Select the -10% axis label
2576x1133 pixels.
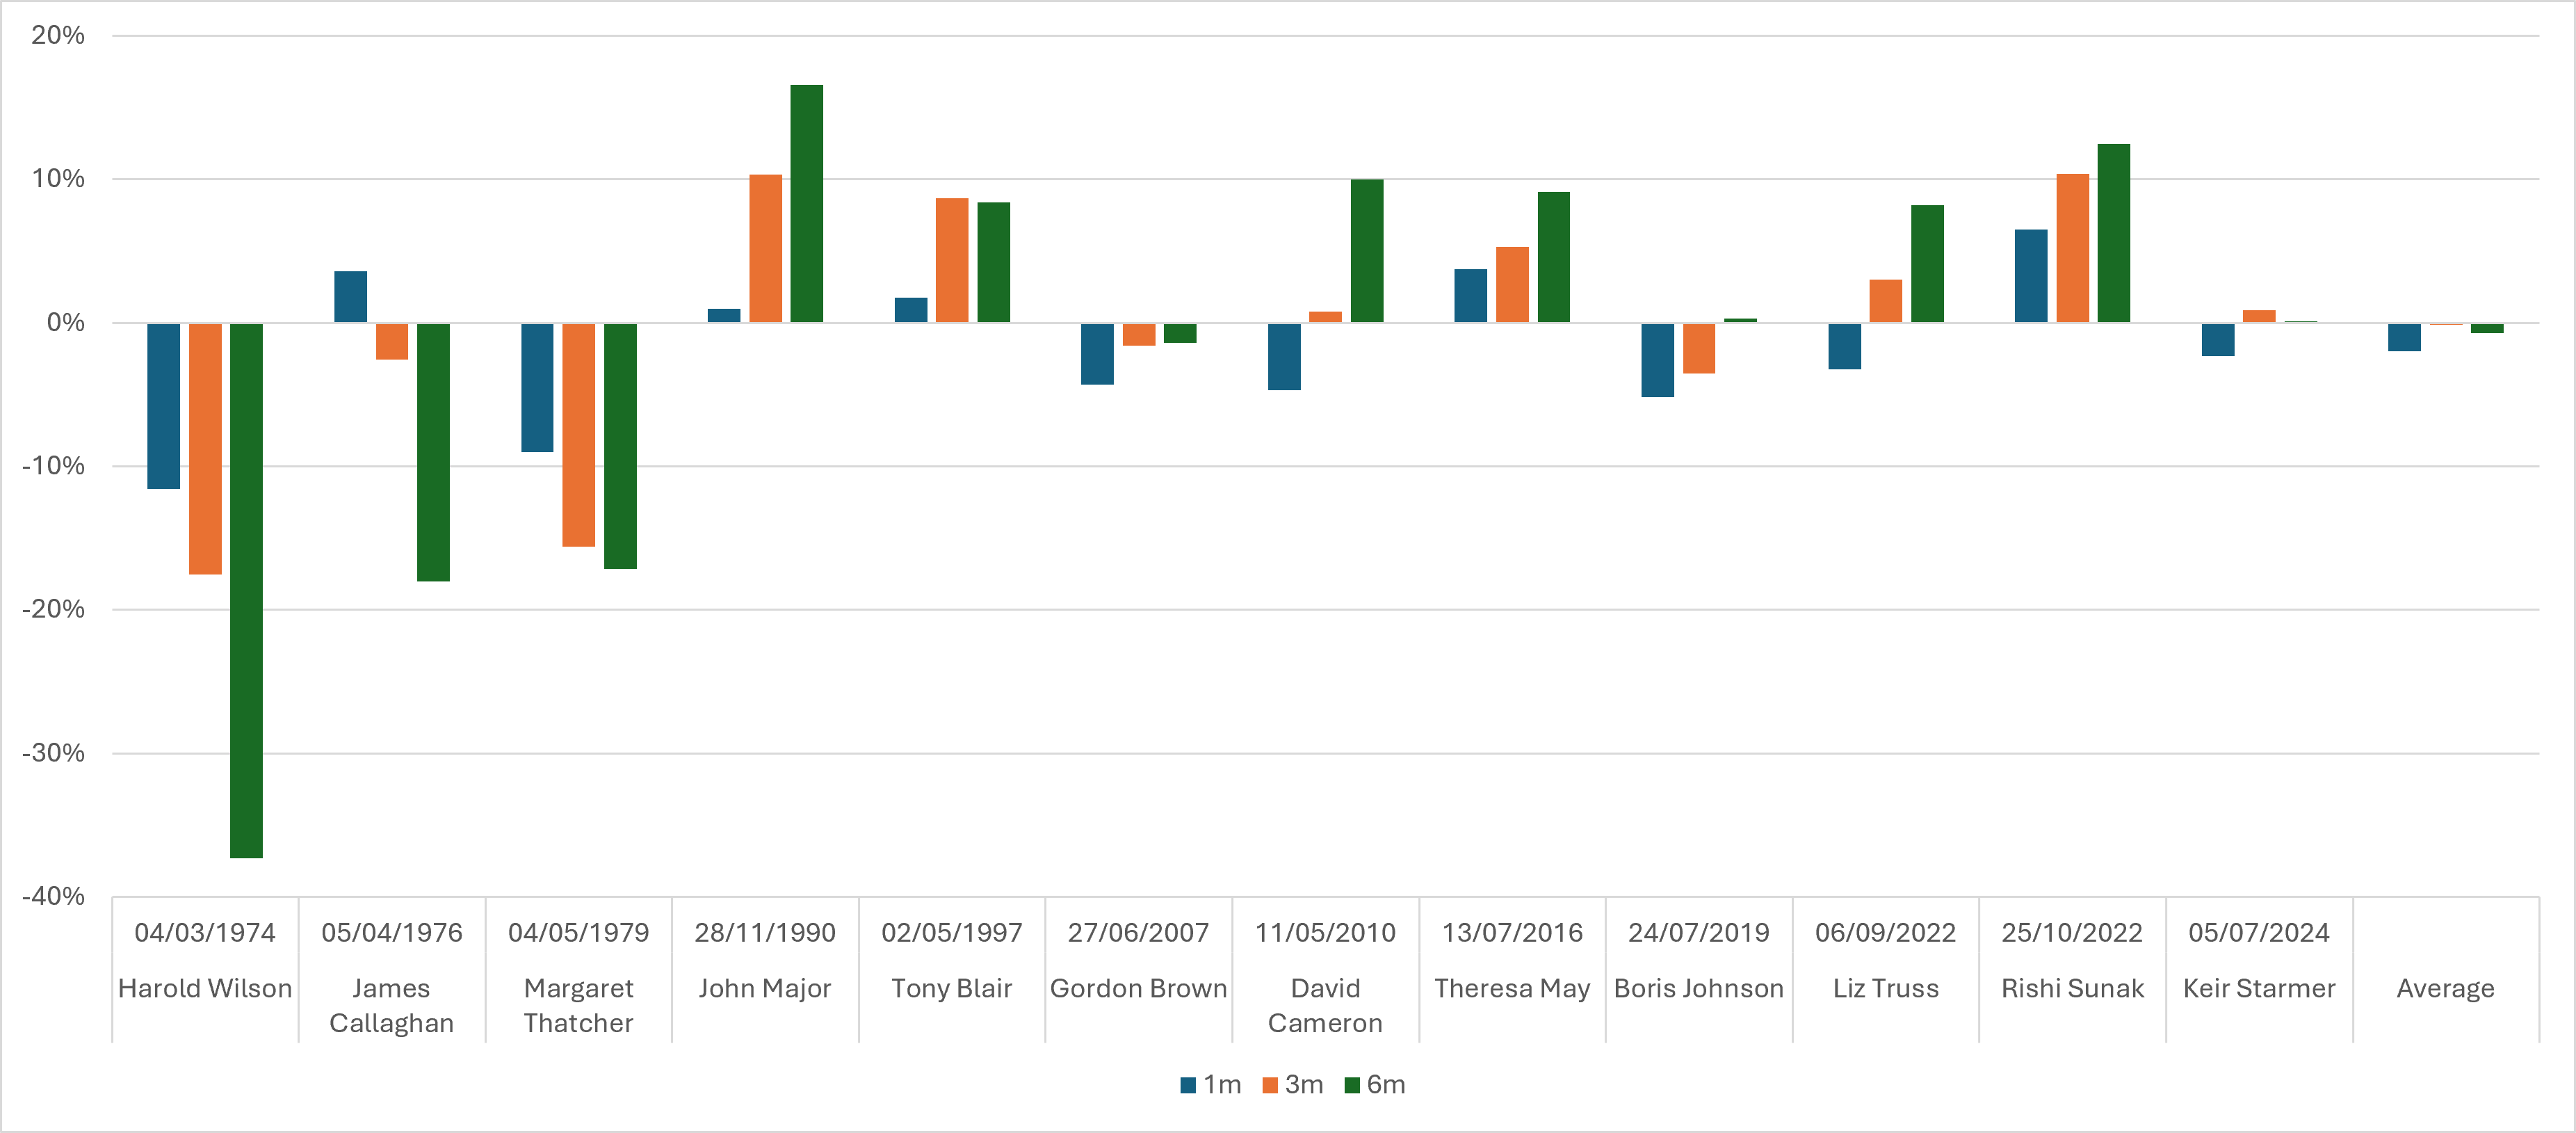54,466
